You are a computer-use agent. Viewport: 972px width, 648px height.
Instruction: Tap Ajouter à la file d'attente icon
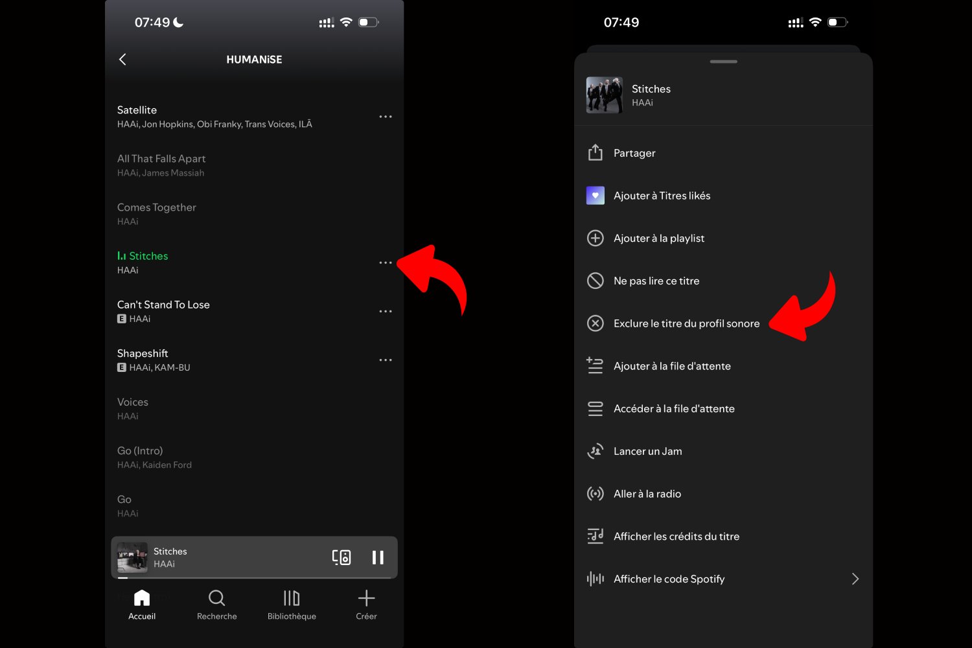click(595, 366)
